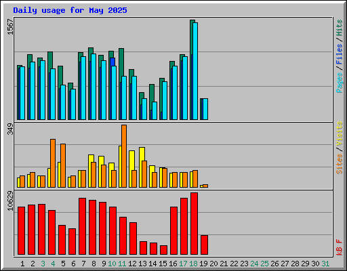Select day label 29 on the x-axis
Viewport: 347px width, 271px height.
click(x=305, y=264)
